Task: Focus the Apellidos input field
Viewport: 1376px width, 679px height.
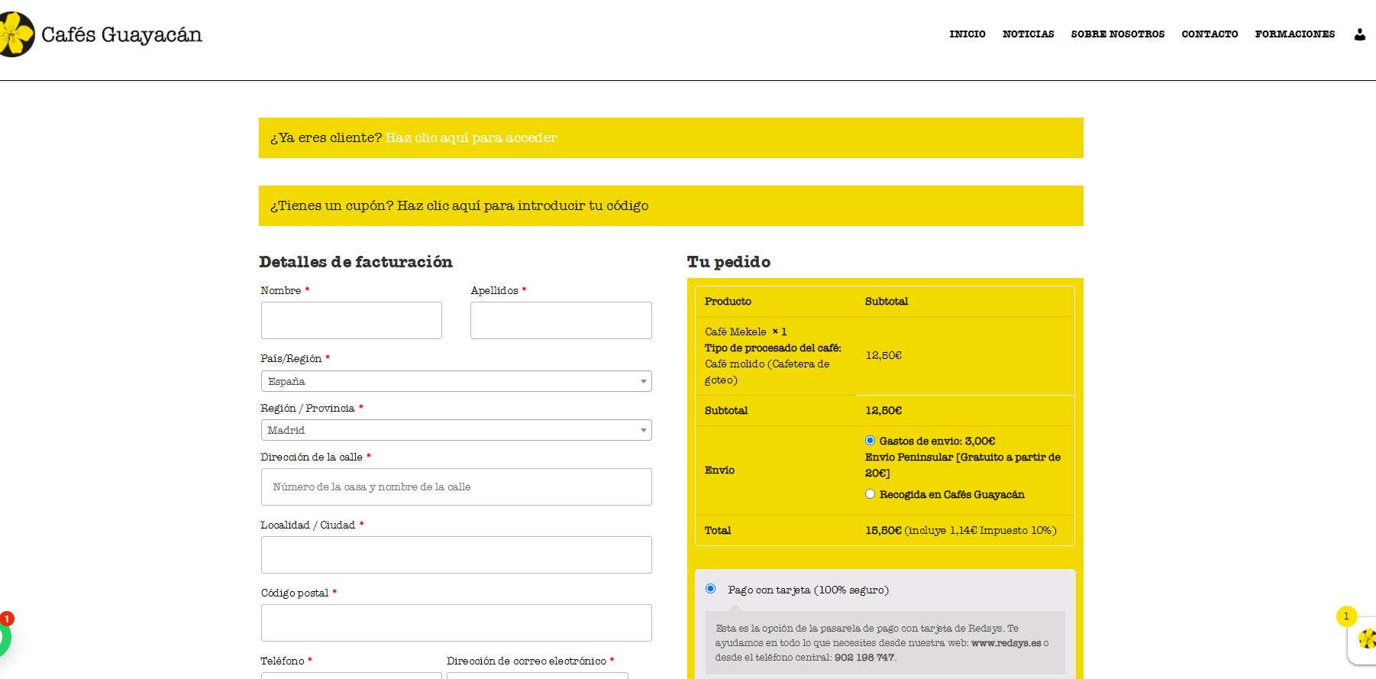Action: pyautogui.click(x=561, y=320)
